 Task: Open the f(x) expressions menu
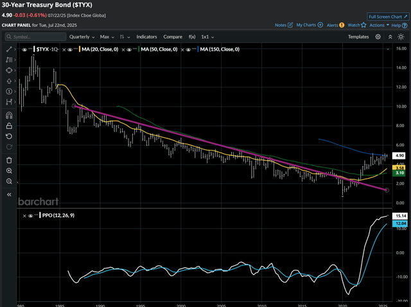coord(192,37)
